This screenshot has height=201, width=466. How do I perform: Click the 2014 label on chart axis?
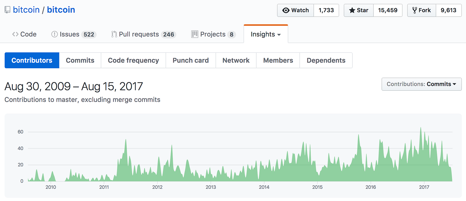[x=264, y=187]
